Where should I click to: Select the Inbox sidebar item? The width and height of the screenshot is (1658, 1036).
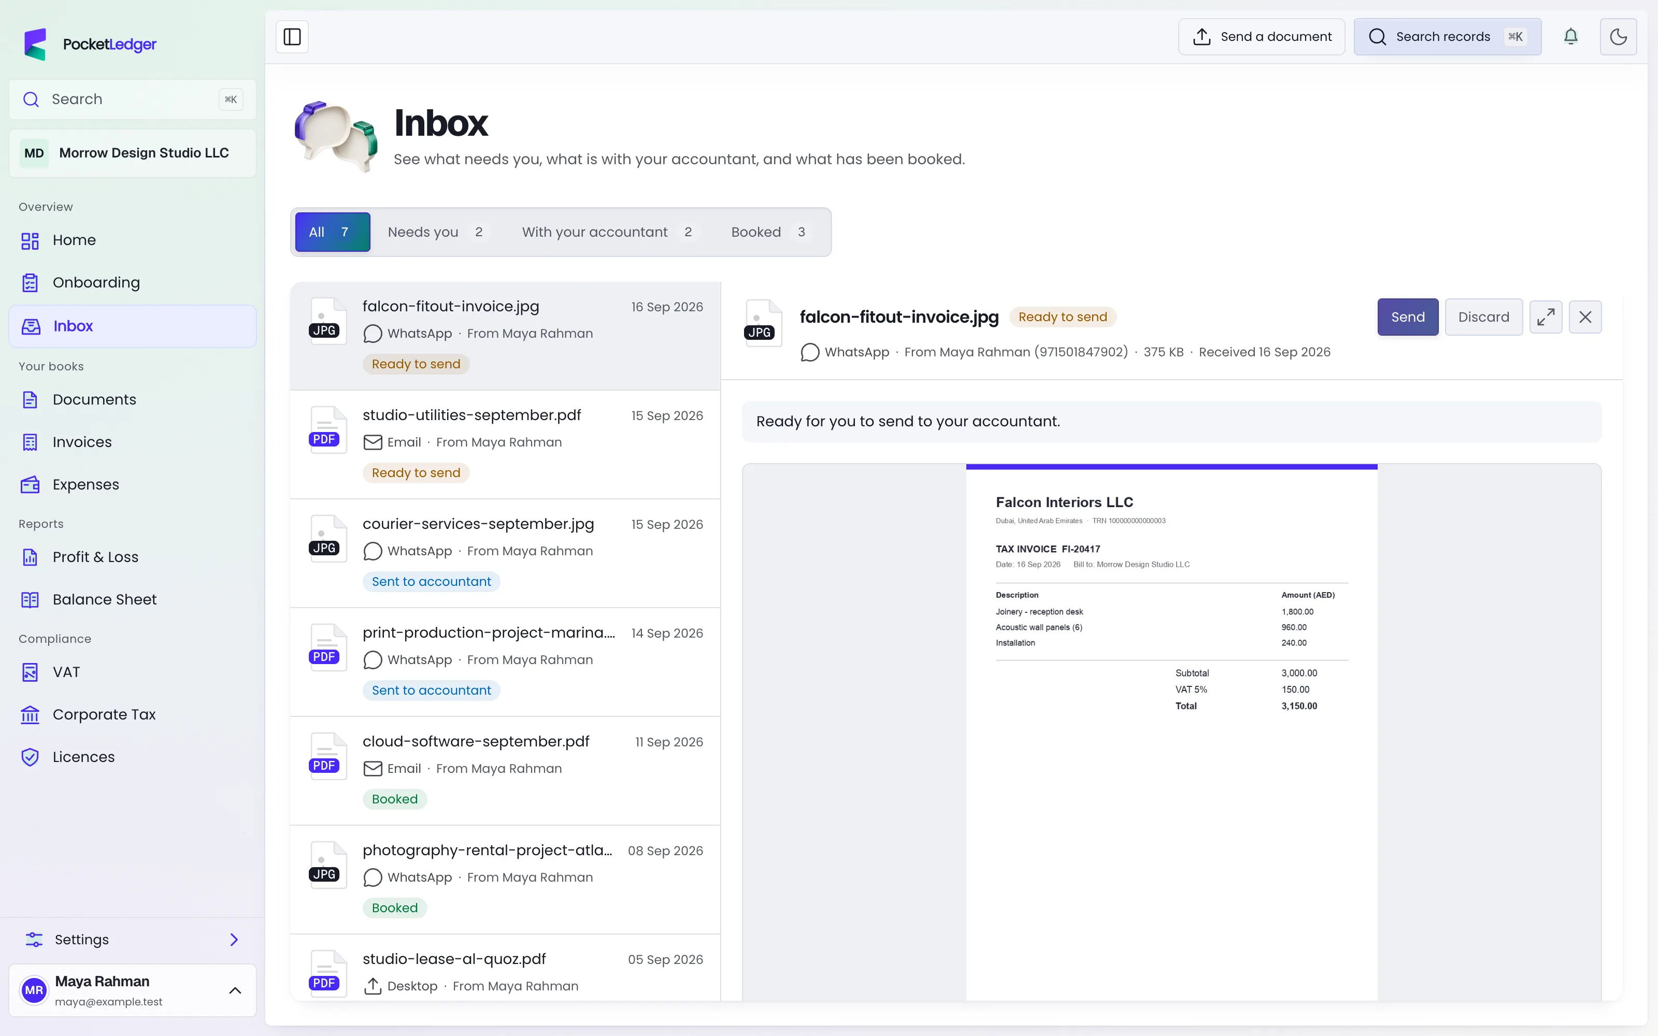132,326
